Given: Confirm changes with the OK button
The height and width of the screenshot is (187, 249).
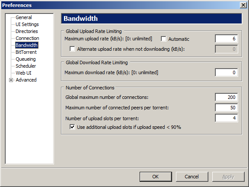Looking at the screenshot, I should (x=156, y=177).
